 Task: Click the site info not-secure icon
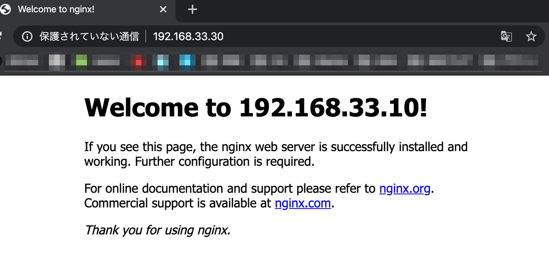click(x=27, y=37)
